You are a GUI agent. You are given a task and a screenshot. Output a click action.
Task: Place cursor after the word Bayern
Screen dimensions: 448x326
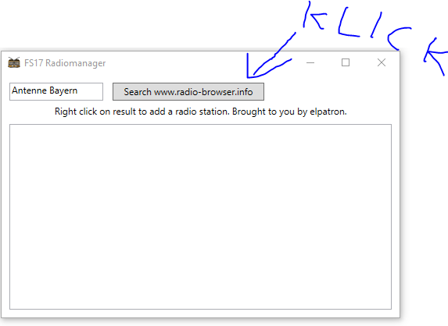[x=78, y=90]
